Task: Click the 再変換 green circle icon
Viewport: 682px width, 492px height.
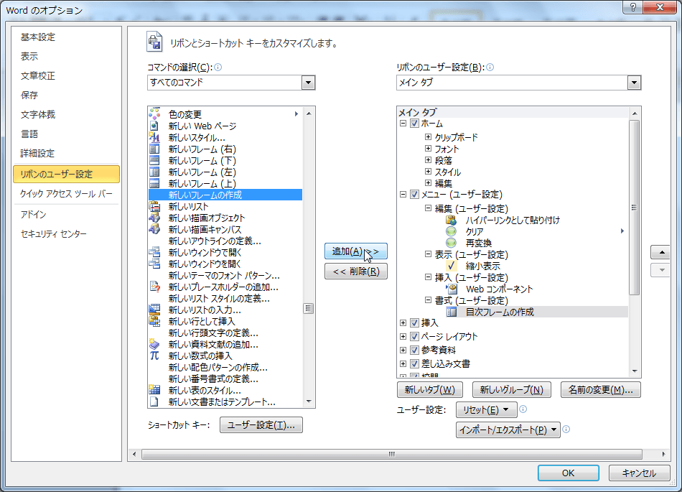Action: (x=452, y=243)
